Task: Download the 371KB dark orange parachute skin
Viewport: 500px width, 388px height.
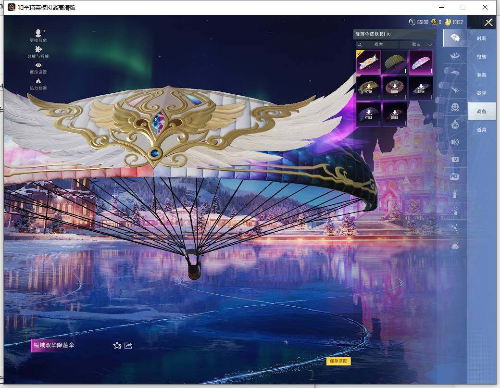Action: coord(395,114)
